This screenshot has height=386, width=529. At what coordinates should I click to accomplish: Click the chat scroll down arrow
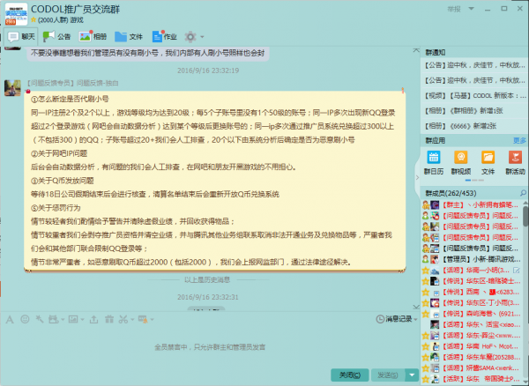tap(416, 307)
